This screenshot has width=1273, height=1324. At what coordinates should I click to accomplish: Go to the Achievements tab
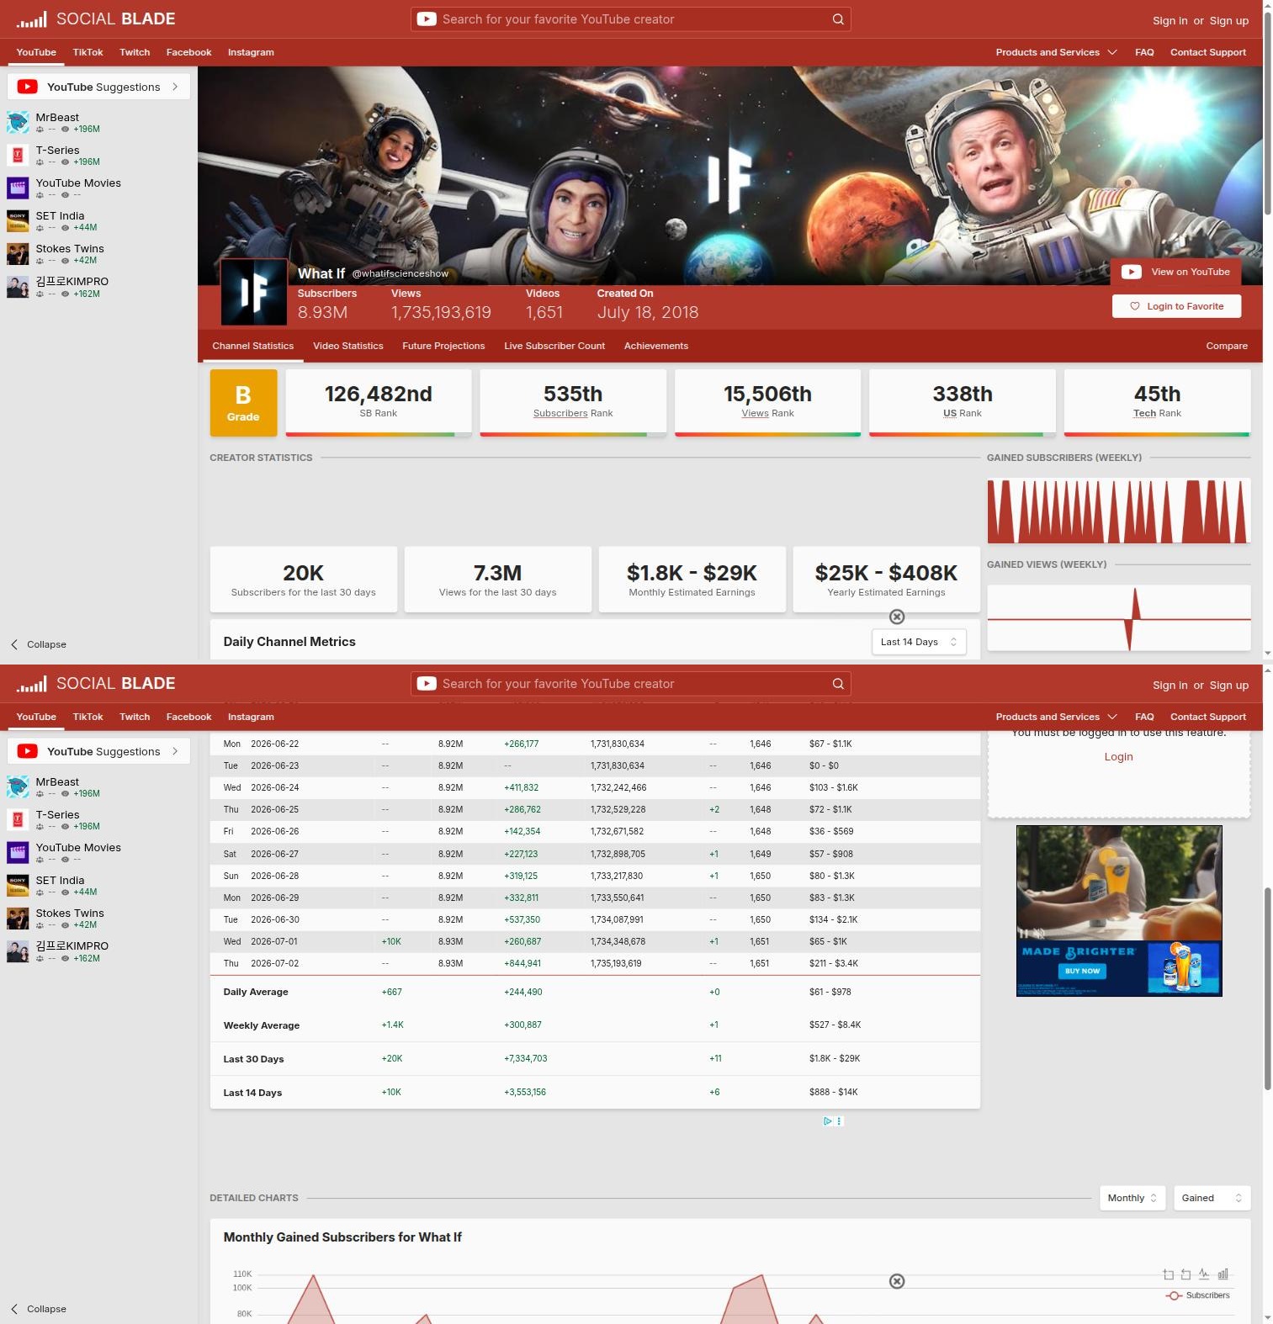pos(656,346)
